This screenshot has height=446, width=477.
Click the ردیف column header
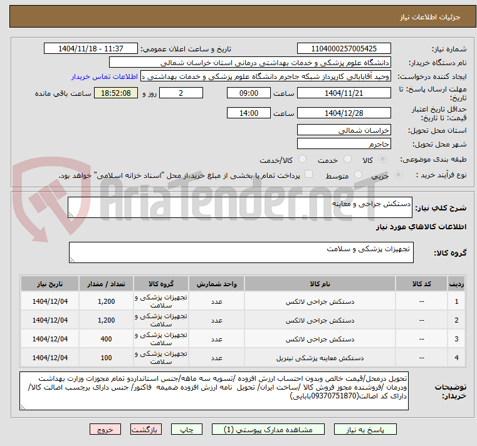point(456,284)
